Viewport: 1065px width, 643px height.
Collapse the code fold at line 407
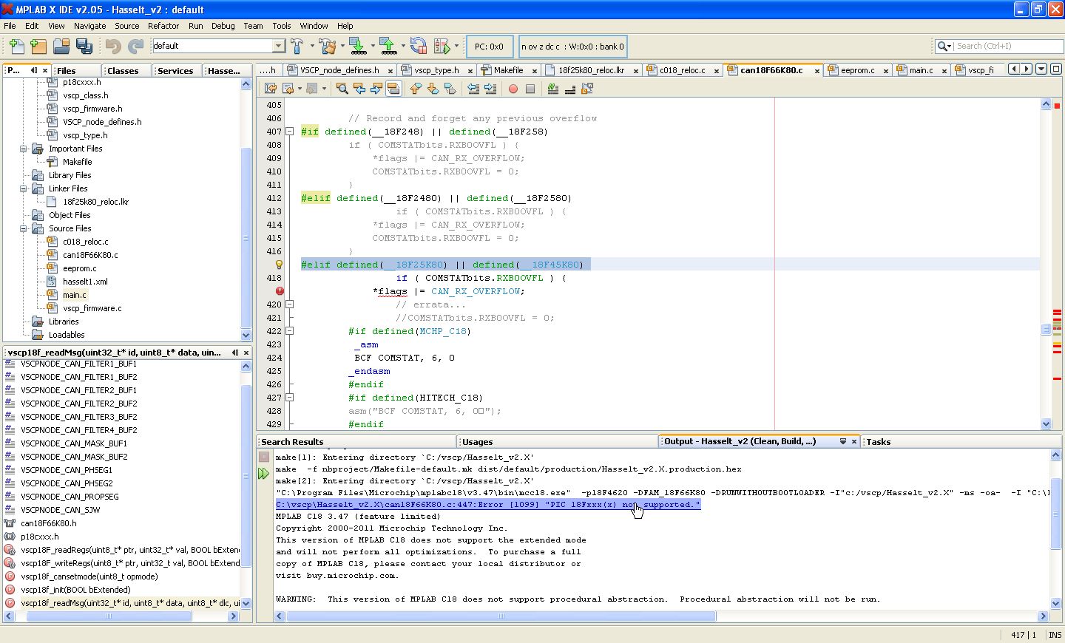(x=290, y=132)
